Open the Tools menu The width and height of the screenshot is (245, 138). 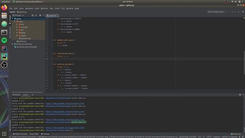[57, 8]
